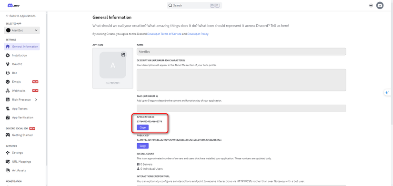Screen dimensions: 393x186
Task: Click the General Information heading
Action: point(112,18)
